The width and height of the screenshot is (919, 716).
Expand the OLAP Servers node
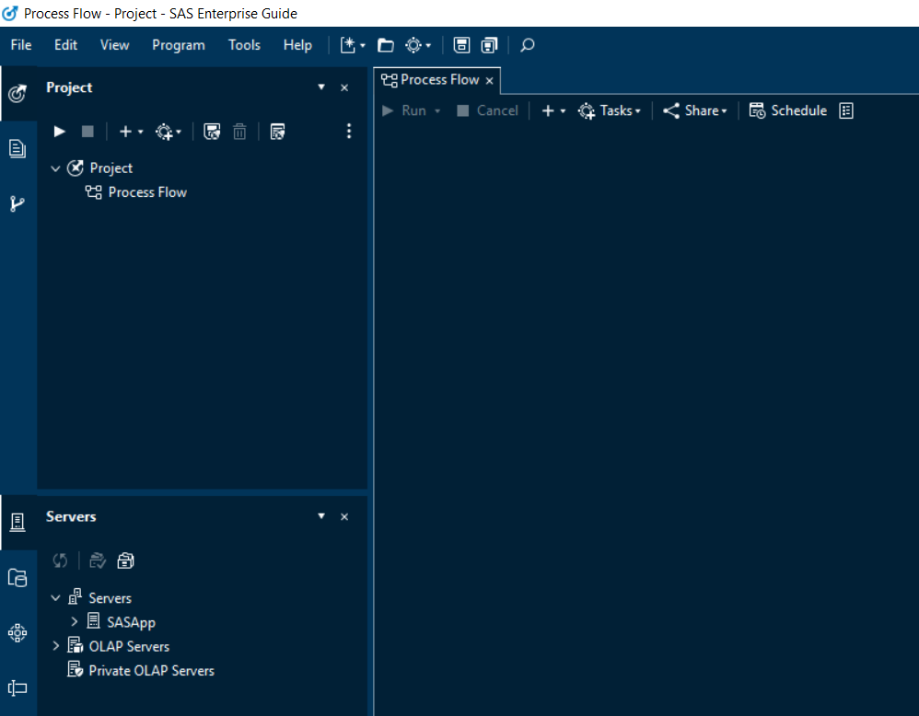(55, 645)
